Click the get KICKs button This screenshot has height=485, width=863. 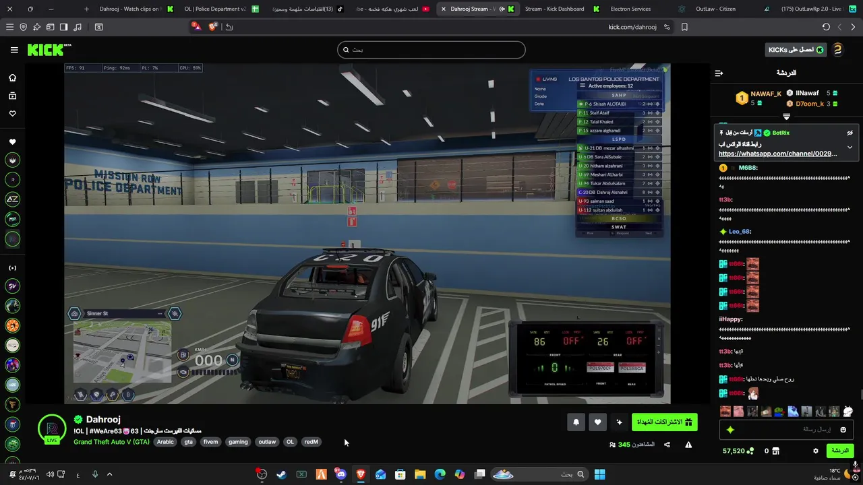click(796, 50)
